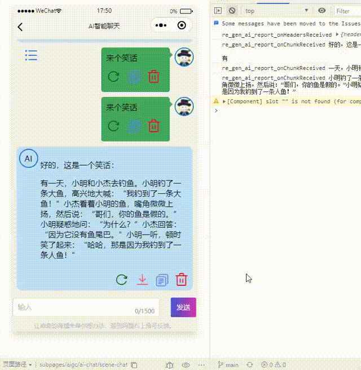Focus the console Filter field
The image size is (361, 370).
click(348, 11)
